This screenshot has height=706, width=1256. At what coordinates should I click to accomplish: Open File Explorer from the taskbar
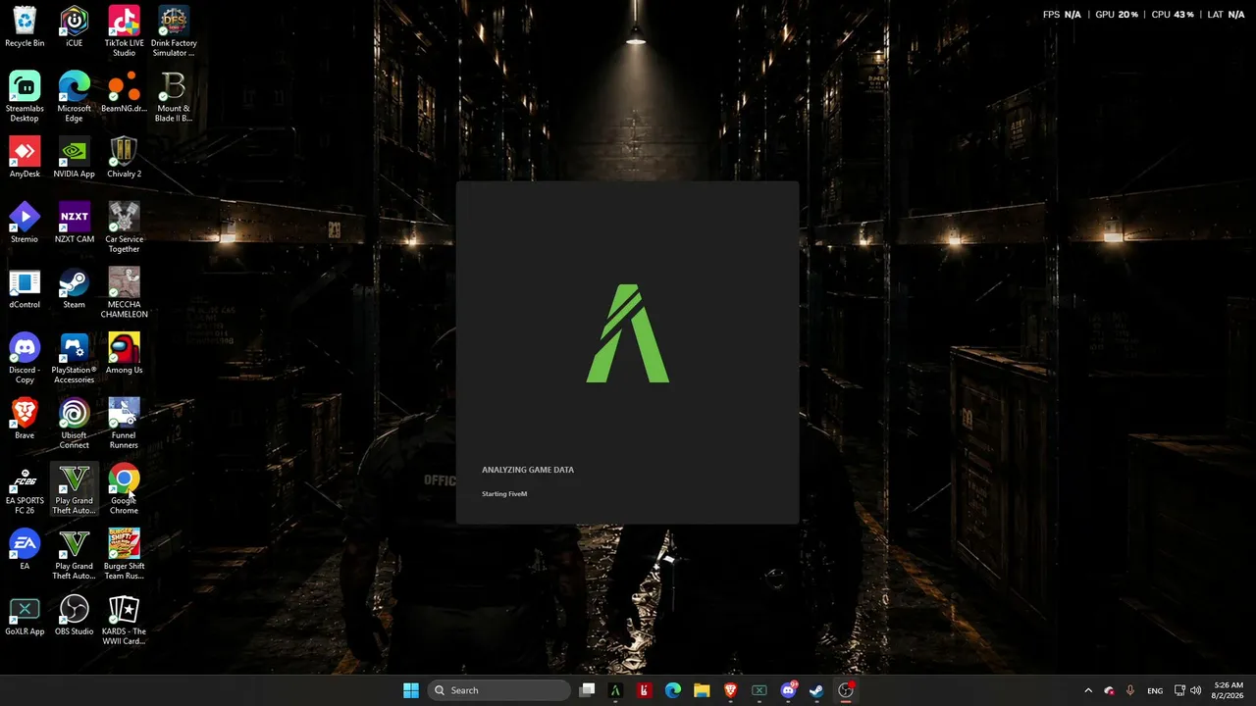(702, 690)
